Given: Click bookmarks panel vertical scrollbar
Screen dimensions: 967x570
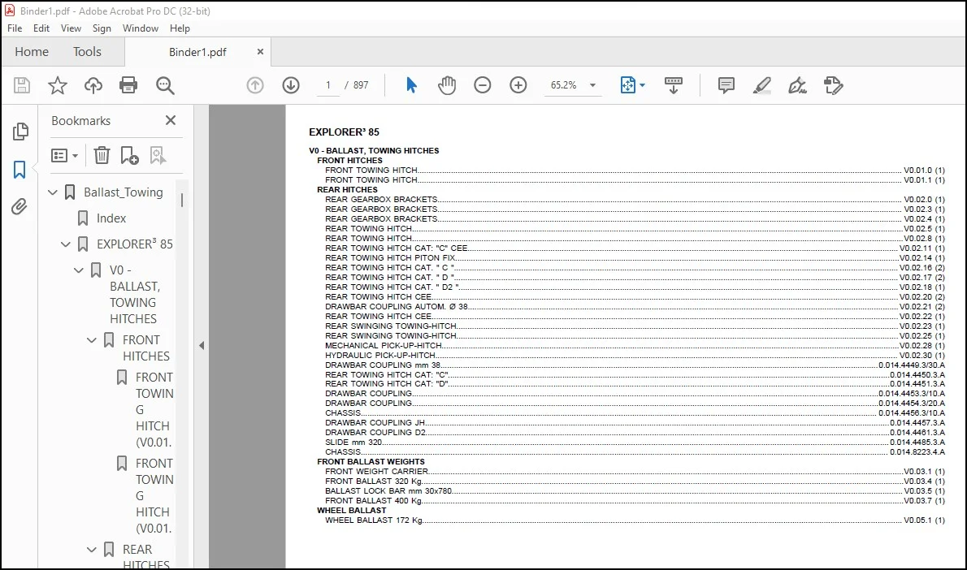Looking at the screenshot, I should (182, 200).
